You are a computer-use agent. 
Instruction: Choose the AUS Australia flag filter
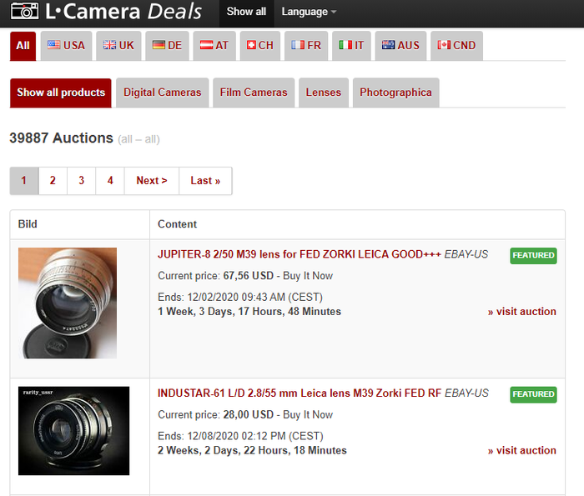tap(400, 46)
